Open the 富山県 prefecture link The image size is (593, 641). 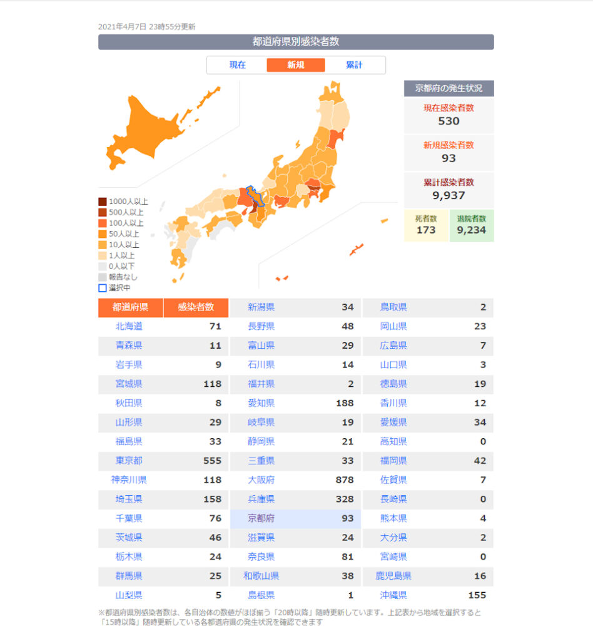[x=261, y=346]
